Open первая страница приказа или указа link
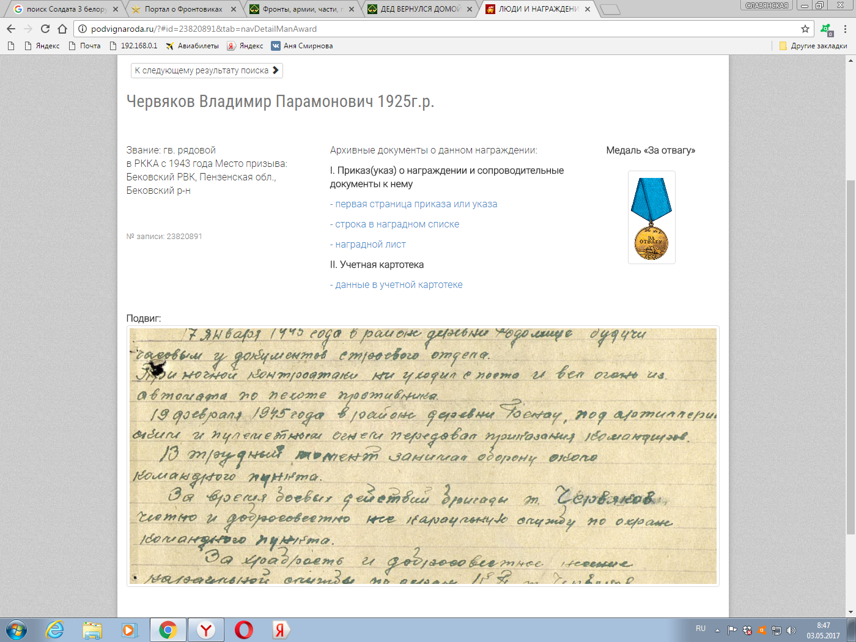 (414, 204)
